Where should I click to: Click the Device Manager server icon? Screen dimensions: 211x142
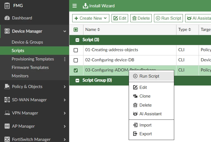[x=7, y=31]
